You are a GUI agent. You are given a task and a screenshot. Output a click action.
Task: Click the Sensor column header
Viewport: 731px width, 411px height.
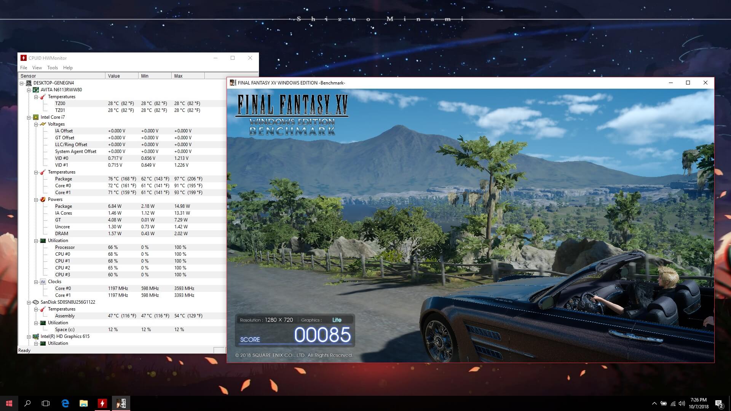point(62,76)
